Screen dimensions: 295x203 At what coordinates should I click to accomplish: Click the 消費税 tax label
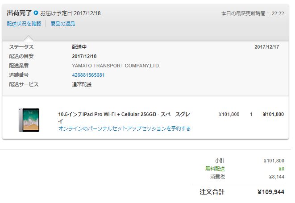coord(217,177)
